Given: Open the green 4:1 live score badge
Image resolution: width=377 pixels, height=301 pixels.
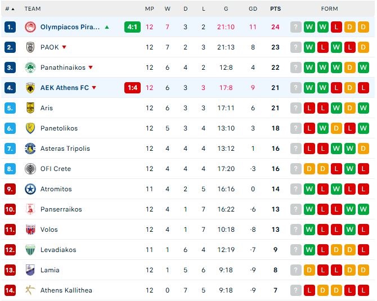Looking at the screenshot, I should pyautogui.click(x=132, y=27).
